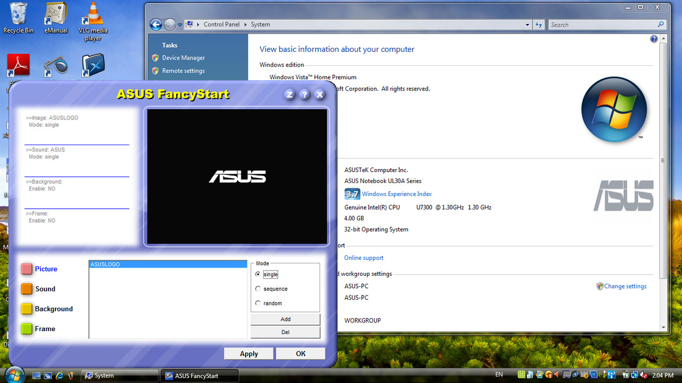Screen dimensions: 682x383
Task: Click System in the address breadcrumb
Action: (x=260, y=25)
